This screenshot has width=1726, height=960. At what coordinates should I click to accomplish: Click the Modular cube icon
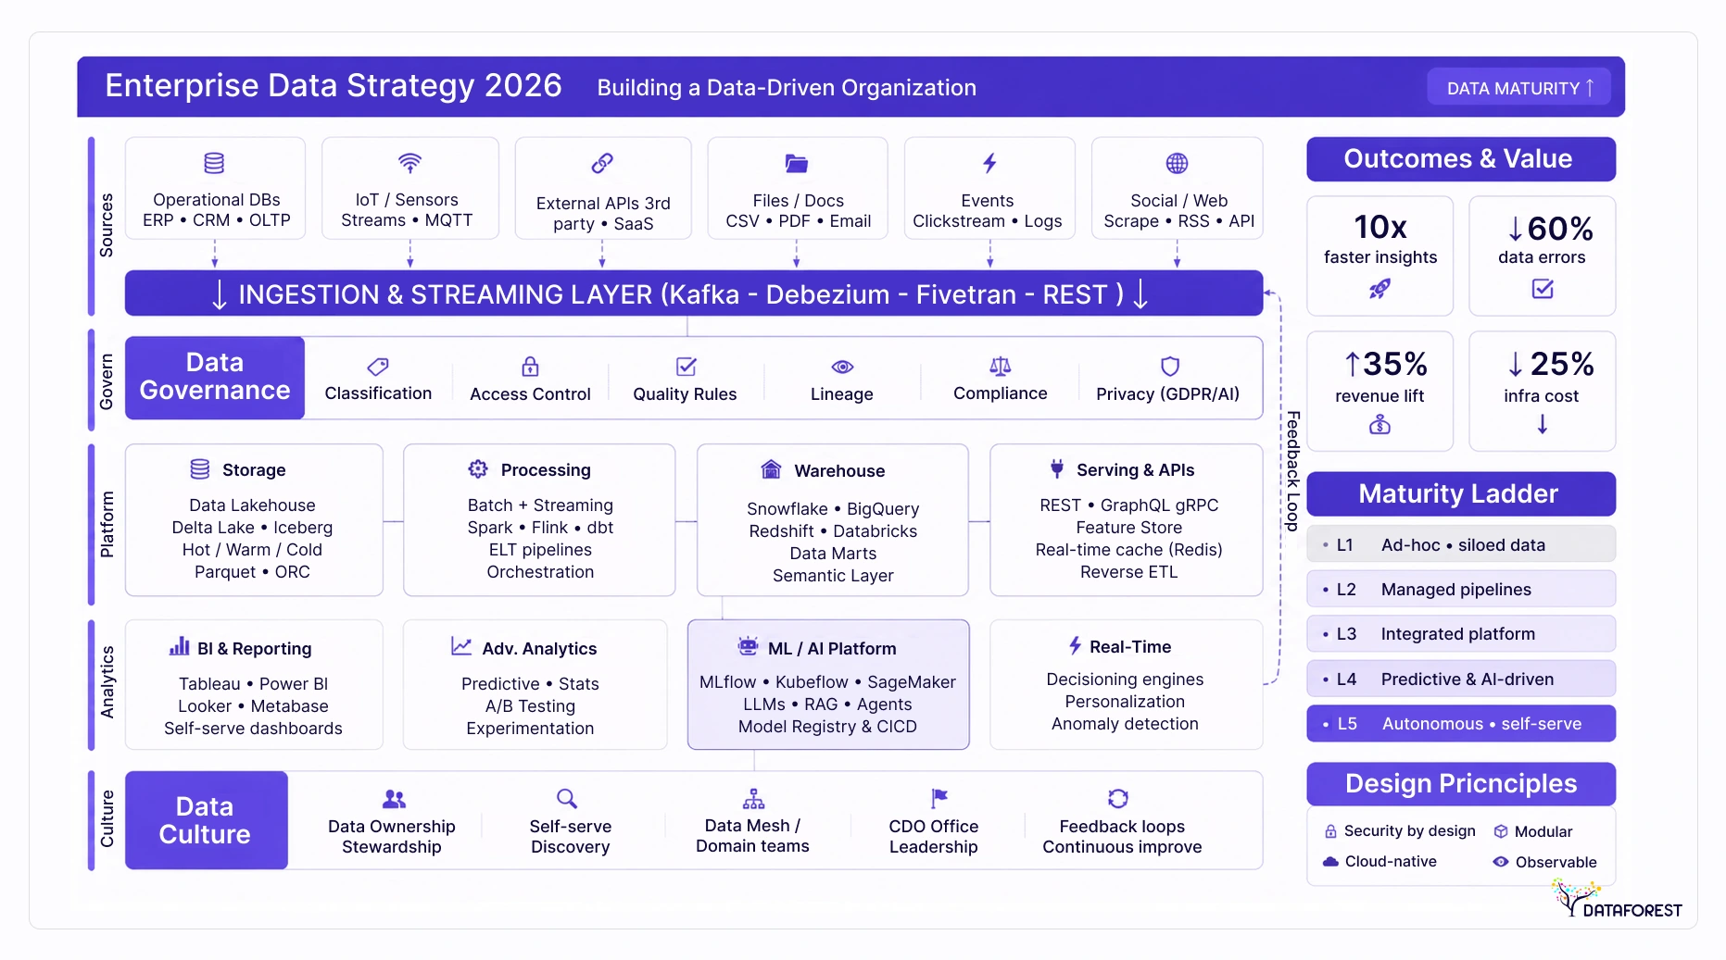(x=1501, y=831)
